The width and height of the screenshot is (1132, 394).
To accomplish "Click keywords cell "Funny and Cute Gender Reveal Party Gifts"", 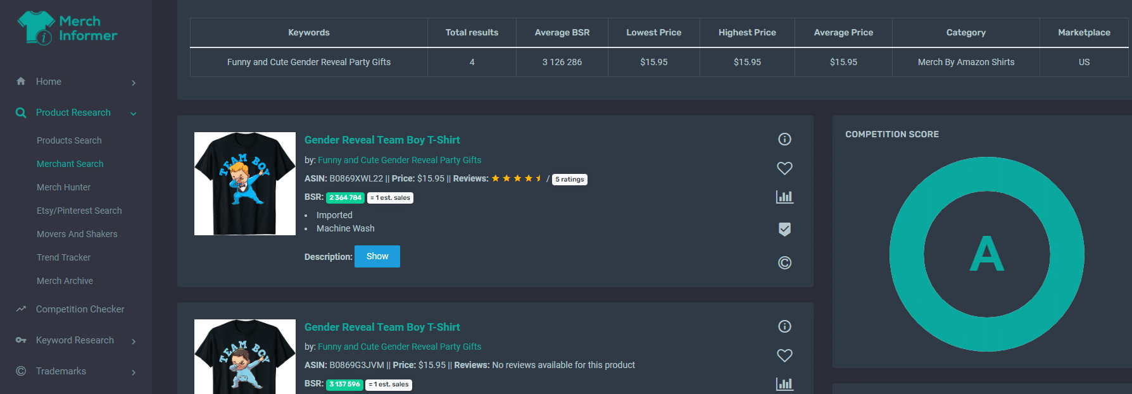I will 309,62.
